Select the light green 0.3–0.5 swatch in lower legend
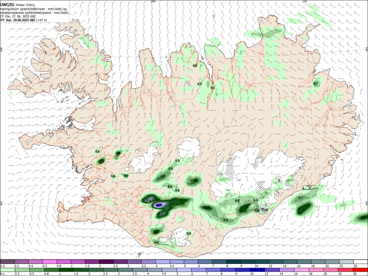Screen dimensions: 368x276 [x=22, y=270]
